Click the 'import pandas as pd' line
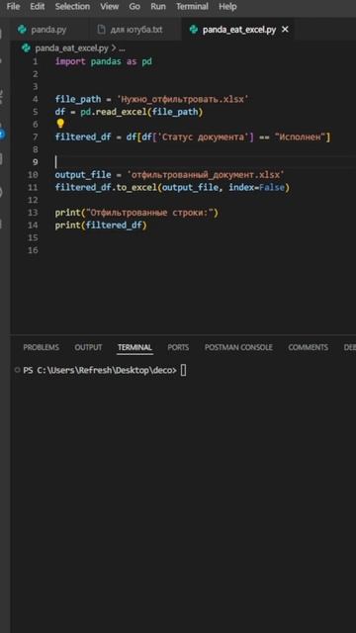 point(103,61)
